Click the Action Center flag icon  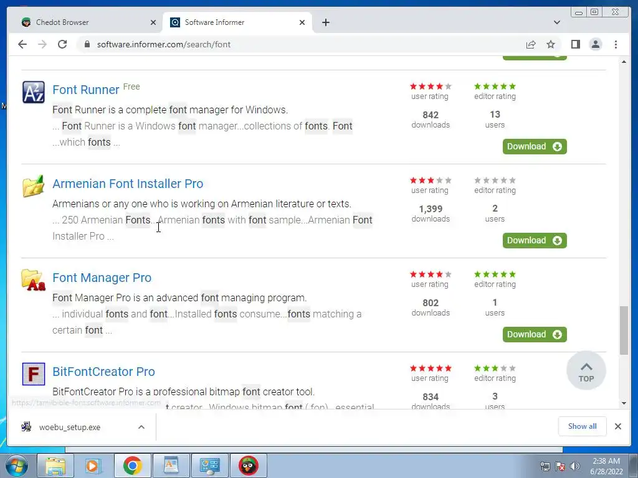click(560, 466)
